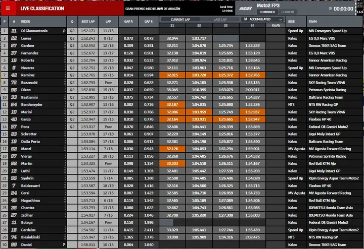Click Gardner's row handle dots

(x=65, y=45)
